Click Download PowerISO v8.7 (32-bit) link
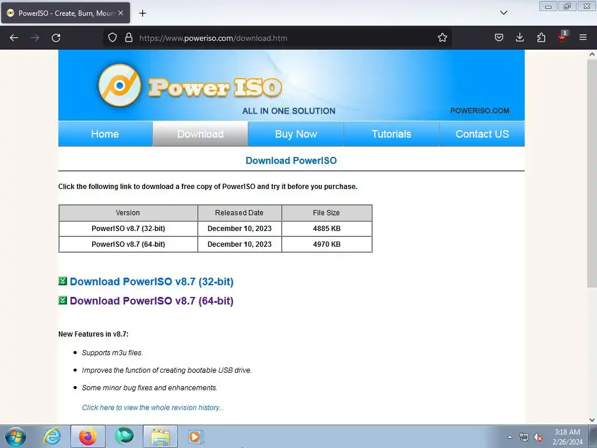This screenshot has height=448, width=597. (152, 282)
